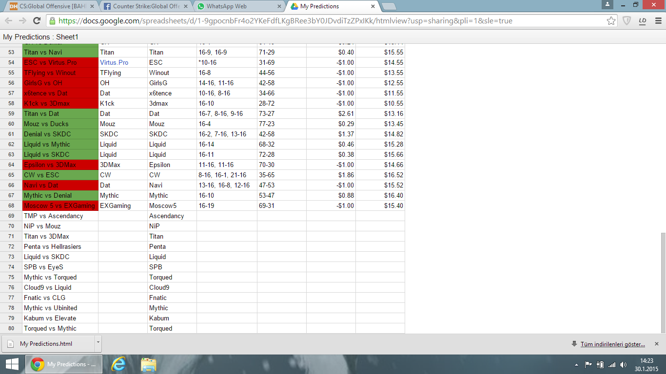The image size is (666, 374).
Task: Click the vertical scrollbar thumb
Action: (663, 282)
